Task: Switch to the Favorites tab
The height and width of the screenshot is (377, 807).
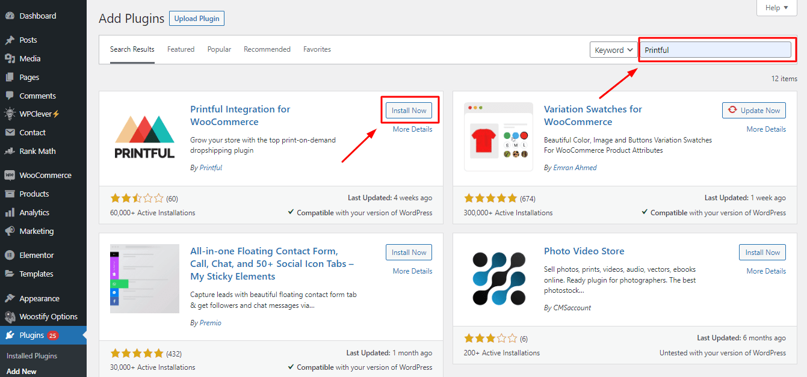Action: click(x=317, y=49)
